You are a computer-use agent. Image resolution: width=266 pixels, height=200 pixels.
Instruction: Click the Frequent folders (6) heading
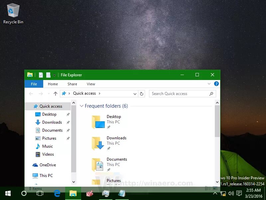(106, 106)
